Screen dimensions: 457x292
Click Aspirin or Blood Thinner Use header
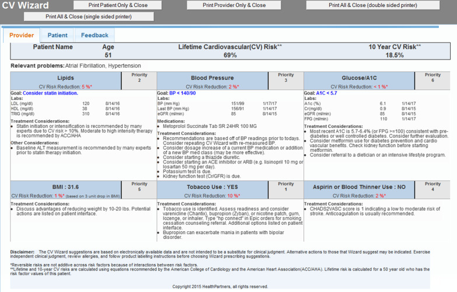[x=359, y=187]
